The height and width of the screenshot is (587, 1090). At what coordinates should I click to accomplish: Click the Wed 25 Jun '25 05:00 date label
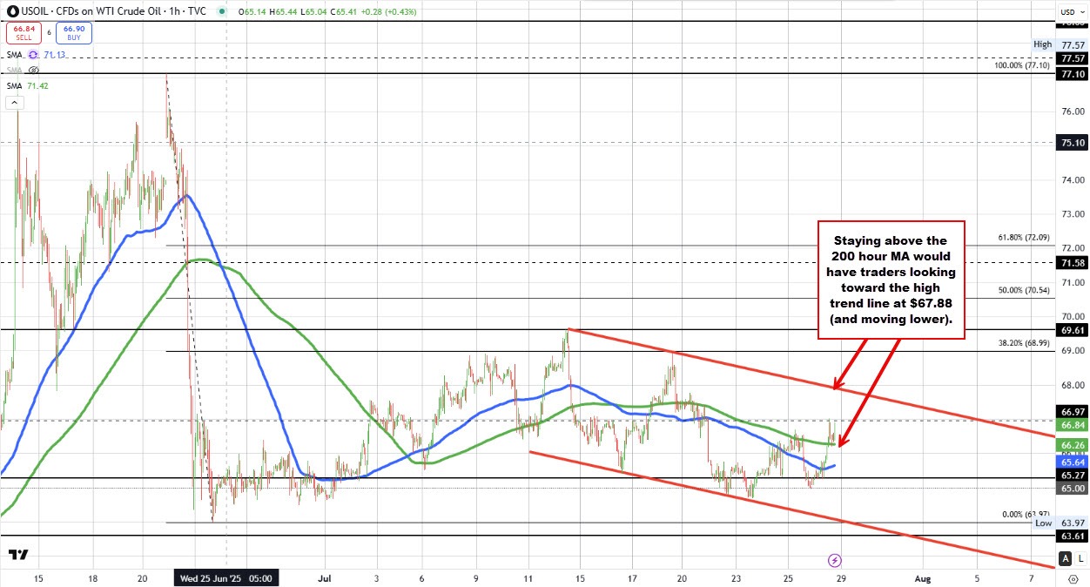coord(225,577)
